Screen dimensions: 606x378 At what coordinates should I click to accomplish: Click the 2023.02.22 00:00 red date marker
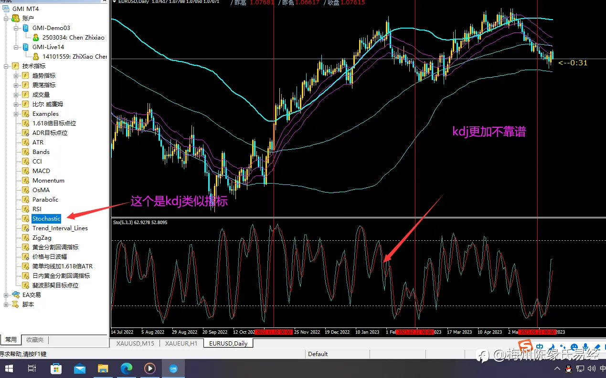[415, 332]
